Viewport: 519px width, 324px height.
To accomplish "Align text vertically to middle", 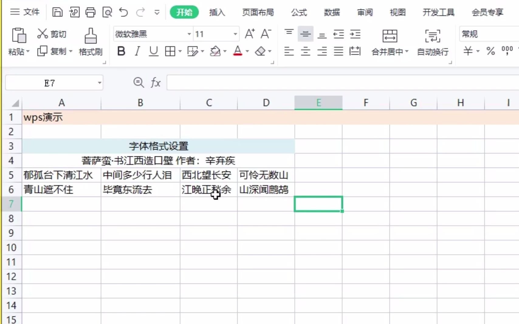I will point(305,34).
